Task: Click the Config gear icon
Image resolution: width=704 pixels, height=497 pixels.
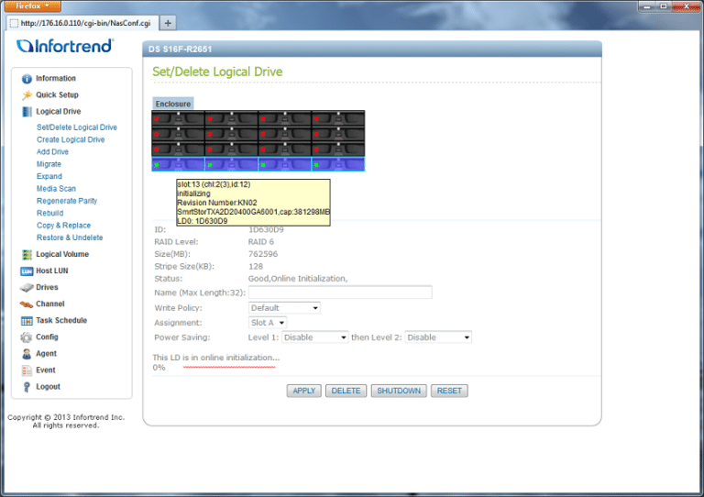Action: tap(27, 337)
